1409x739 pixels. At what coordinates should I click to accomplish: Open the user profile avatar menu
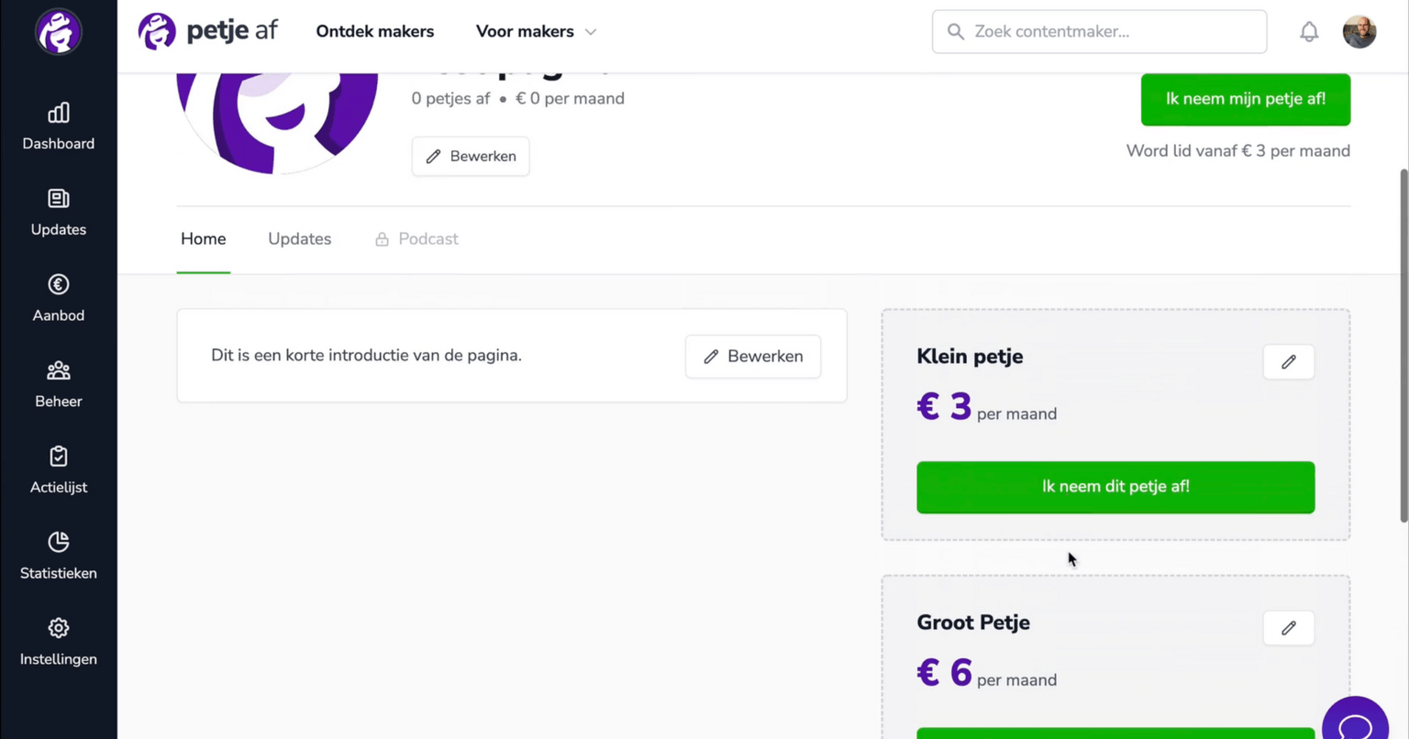coord(1359,31)
